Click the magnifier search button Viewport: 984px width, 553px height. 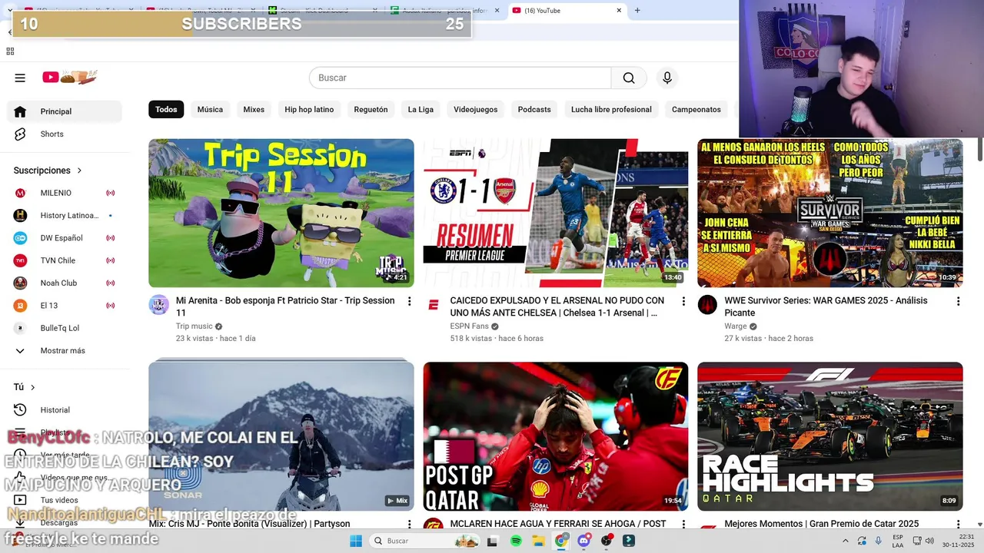[x=629, y=78]
